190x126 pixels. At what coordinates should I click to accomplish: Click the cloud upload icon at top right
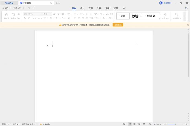coord(186,8)
